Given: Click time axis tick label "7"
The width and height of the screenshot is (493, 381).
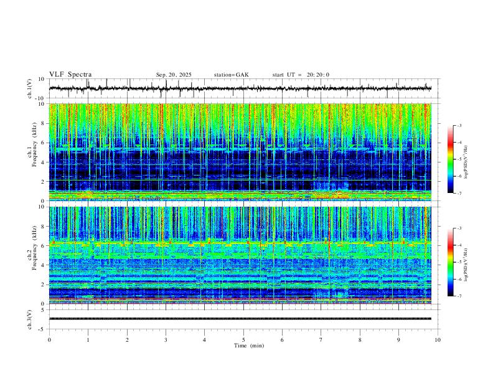Looking at the screenshot, I should 321,340.
